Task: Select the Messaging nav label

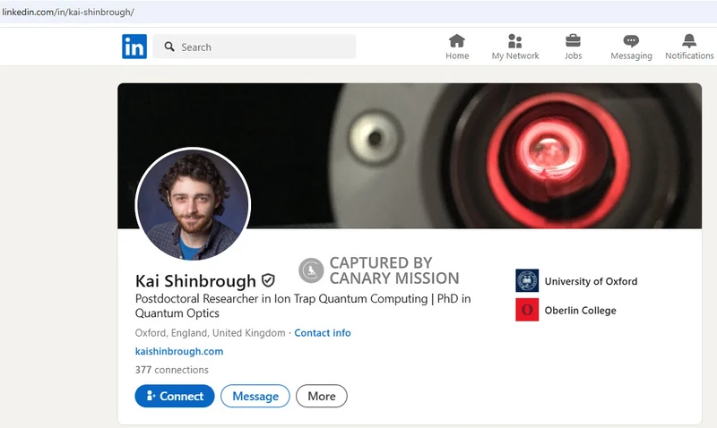Action: coord(631,56)
